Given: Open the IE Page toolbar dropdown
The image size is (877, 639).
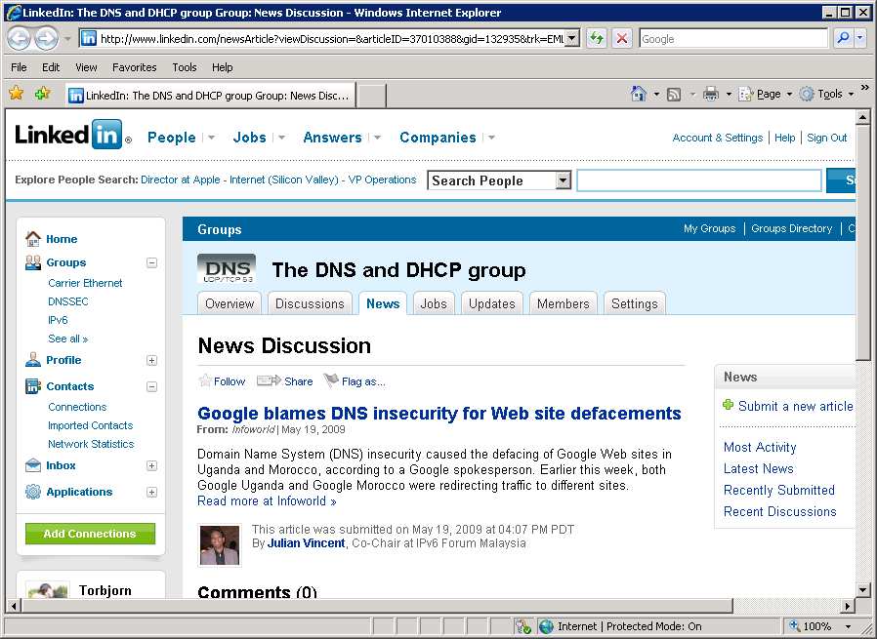Looking at the screenshot, I should [x=789, y=95].
